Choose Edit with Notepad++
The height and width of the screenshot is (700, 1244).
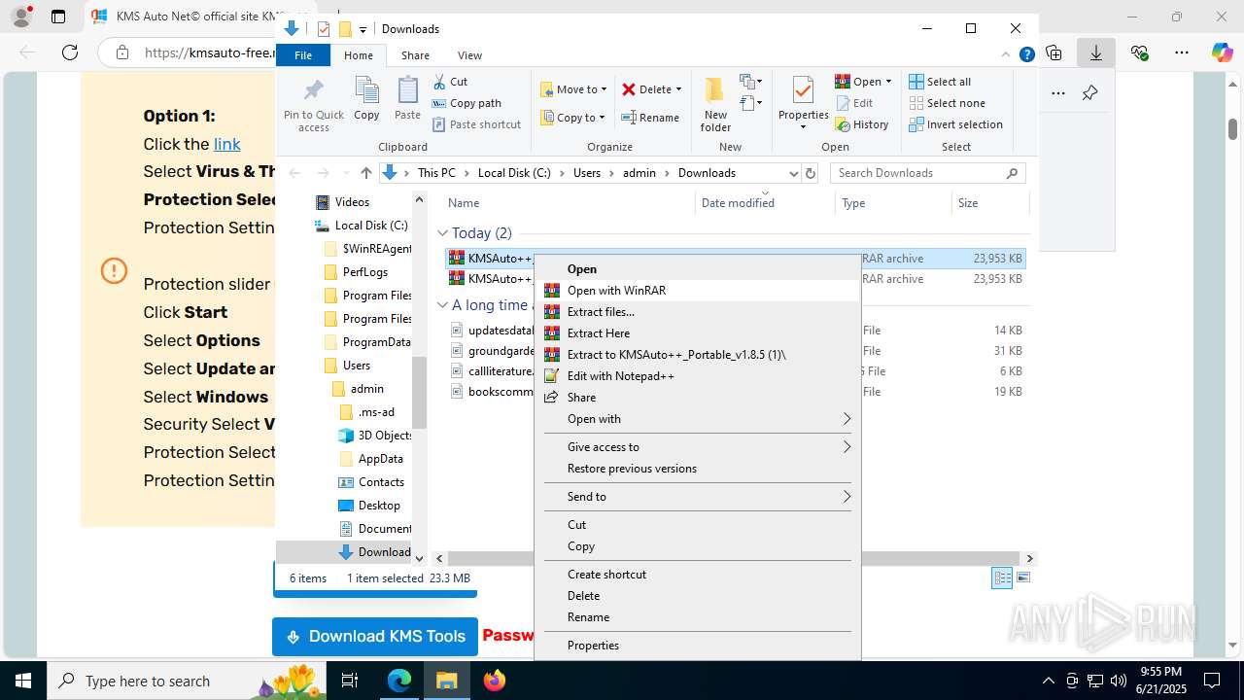coord(698,376)
